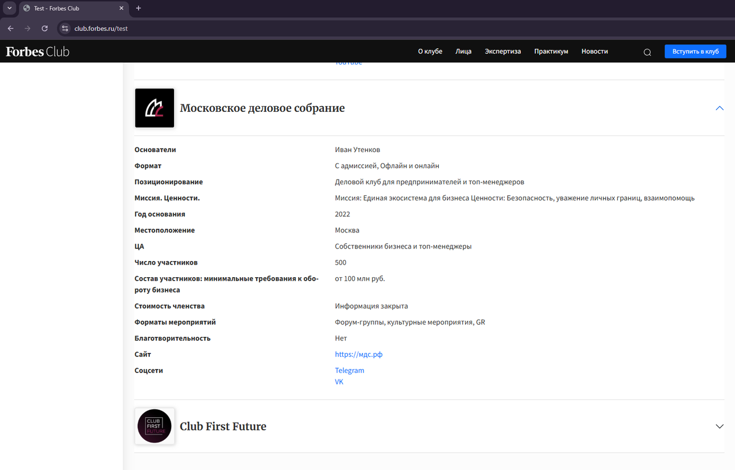The image size is (735, 470).
Task: Click Собственники бизнеса и топ-менеджеры text
Action: (x=404, y=246)
